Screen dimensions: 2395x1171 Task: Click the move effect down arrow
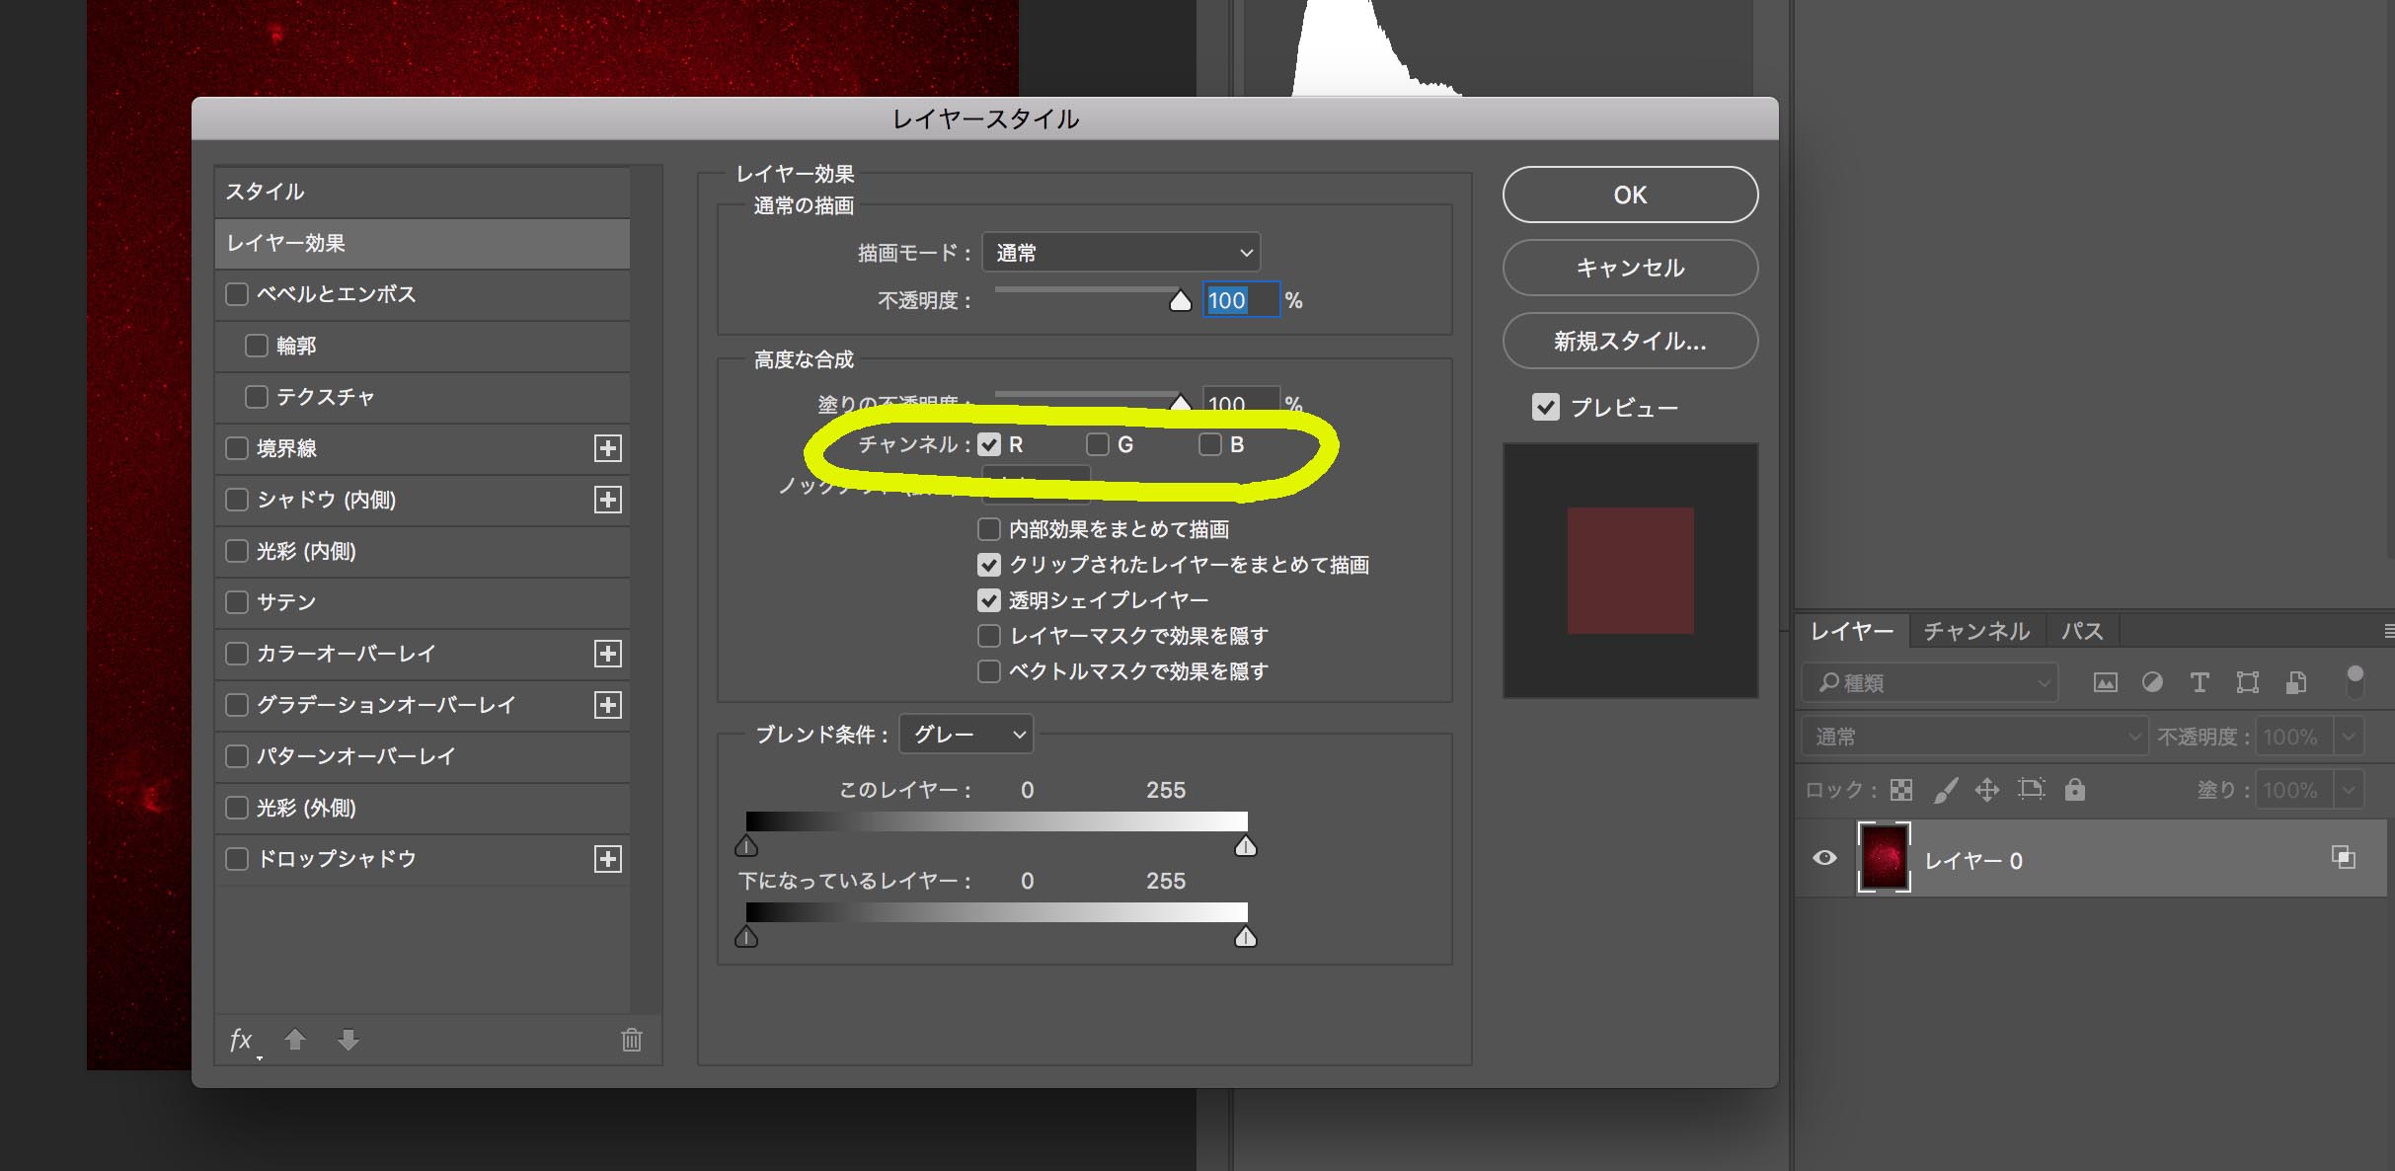point(348,1039)
